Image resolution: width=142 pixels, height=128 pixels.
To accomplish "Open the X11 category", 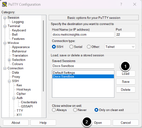I will coord(19,115).
